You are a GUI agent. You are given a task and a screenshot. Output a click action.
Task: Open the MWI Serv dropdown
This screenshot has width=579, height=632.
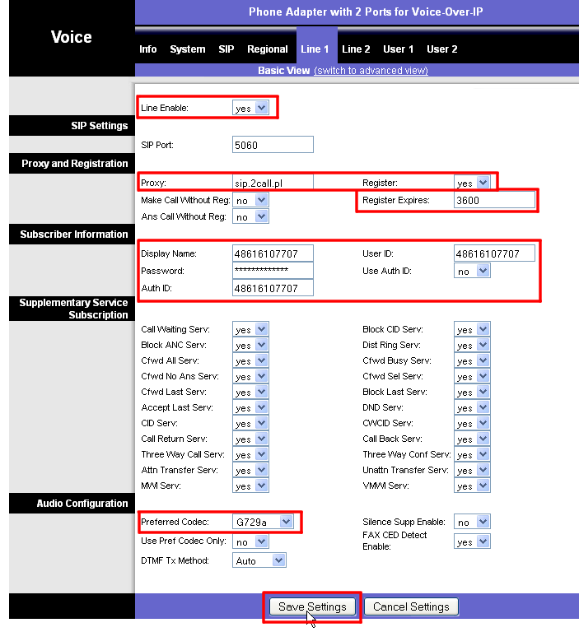pyautogui.click(x=250, y=486)
